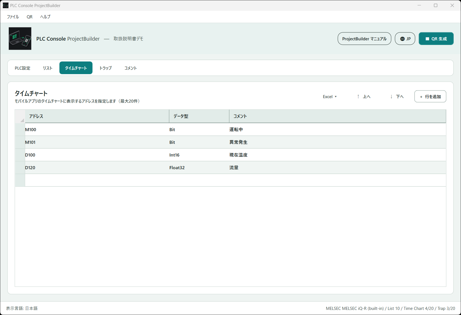Click the empty address cell in the last row

click(97, 180)
